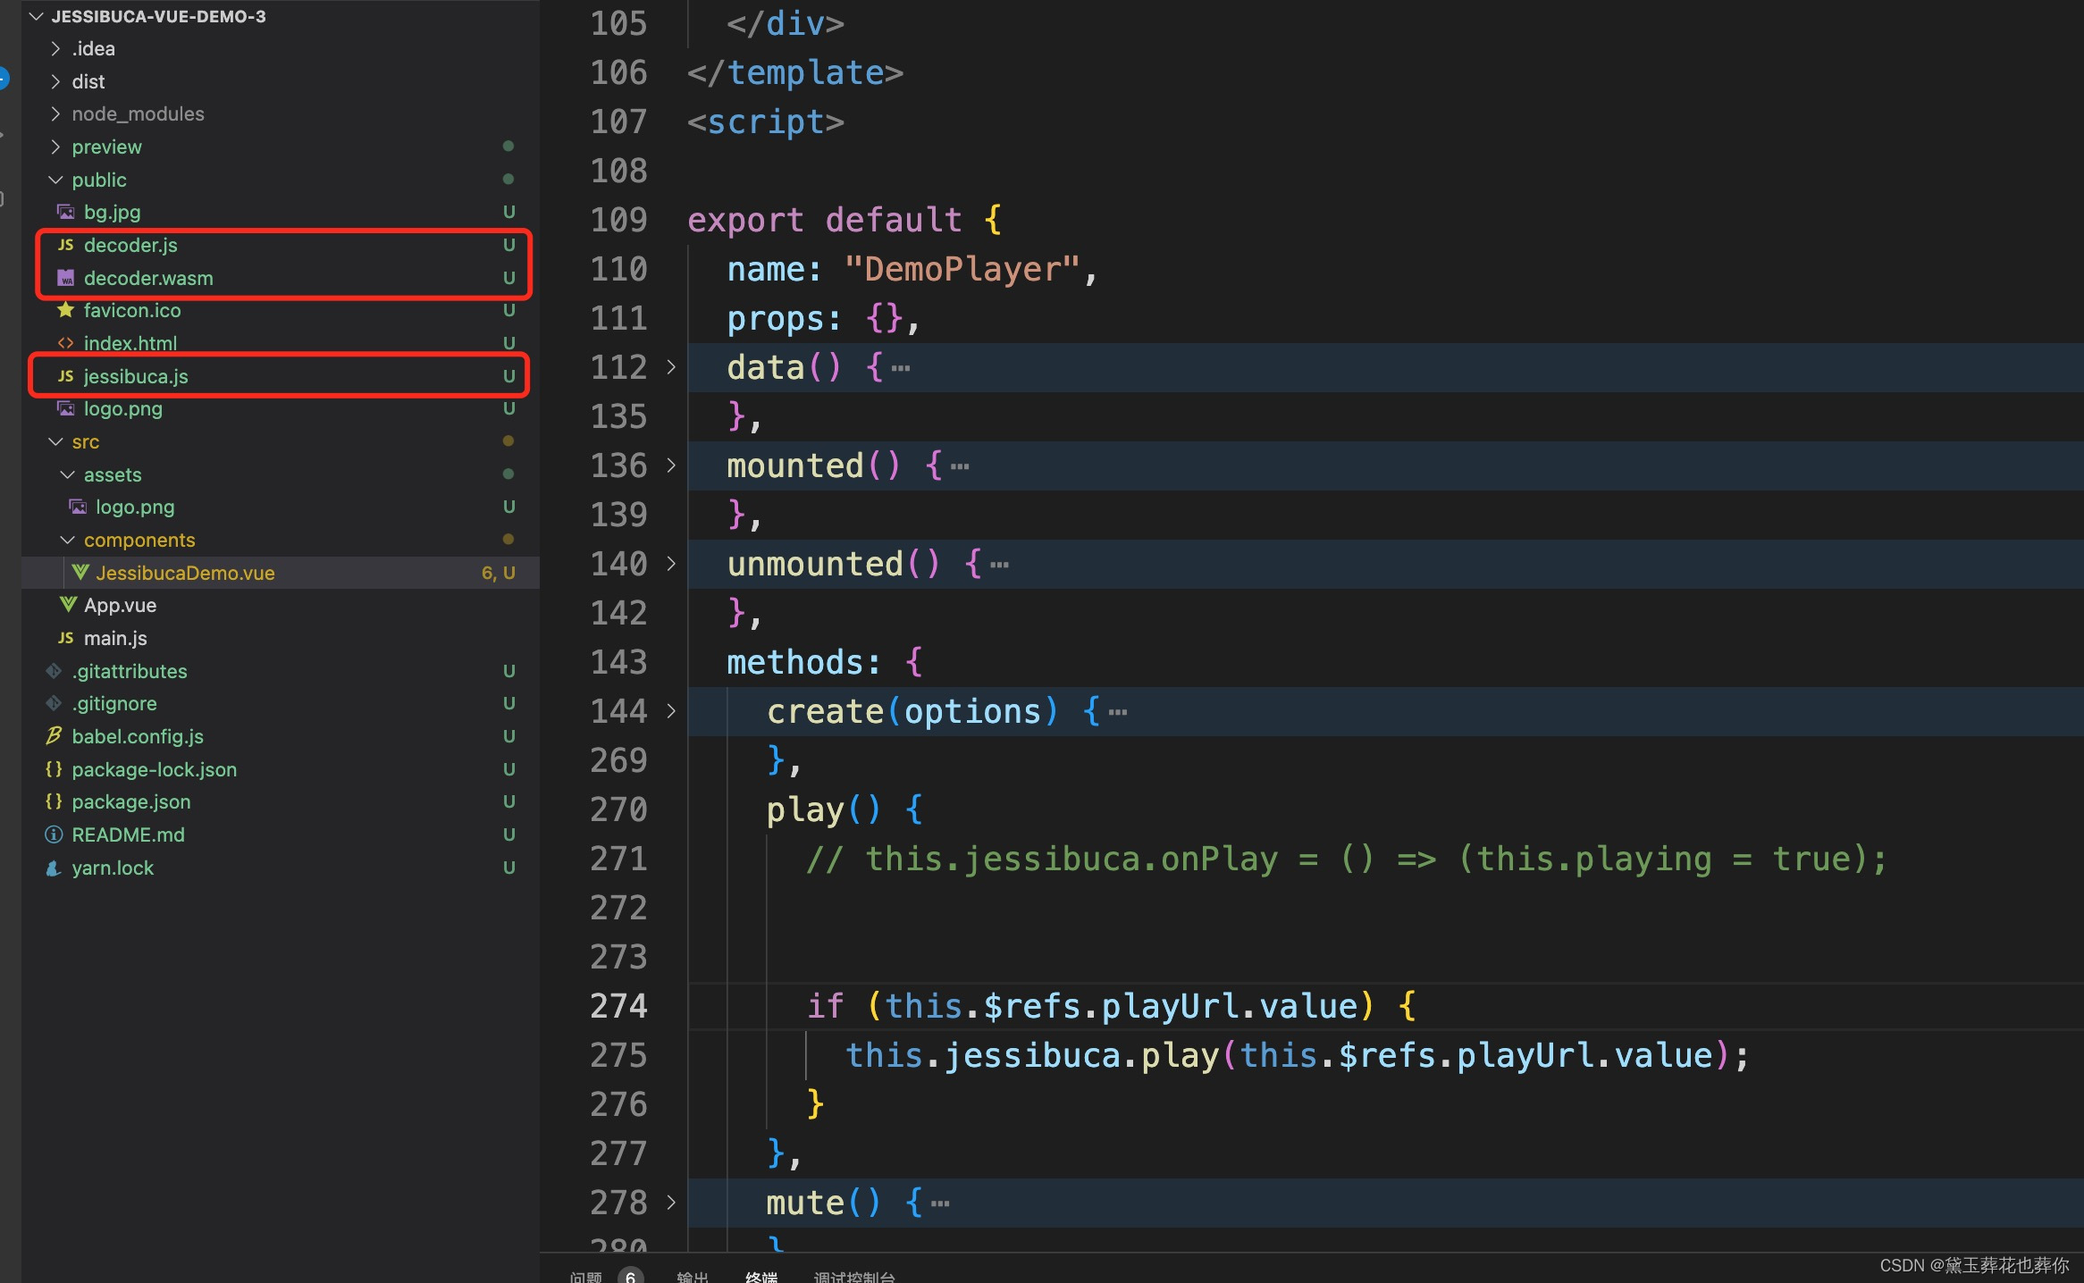Screen dimensions: 2084x1283
Task: Expand the folded data() block
Action: coord(671,367)
